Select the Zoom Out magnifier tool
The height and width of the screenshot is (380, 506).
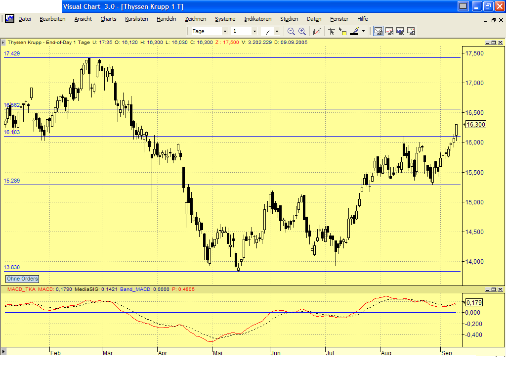point(291,31)
